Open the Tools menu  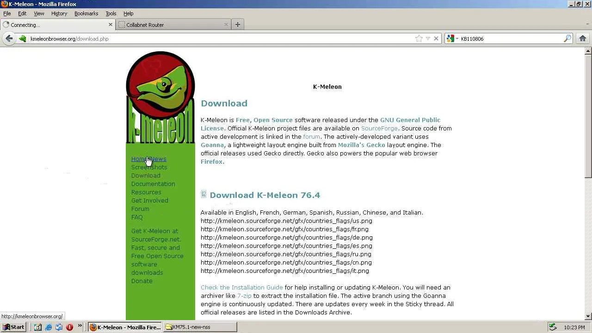point(111,13)
